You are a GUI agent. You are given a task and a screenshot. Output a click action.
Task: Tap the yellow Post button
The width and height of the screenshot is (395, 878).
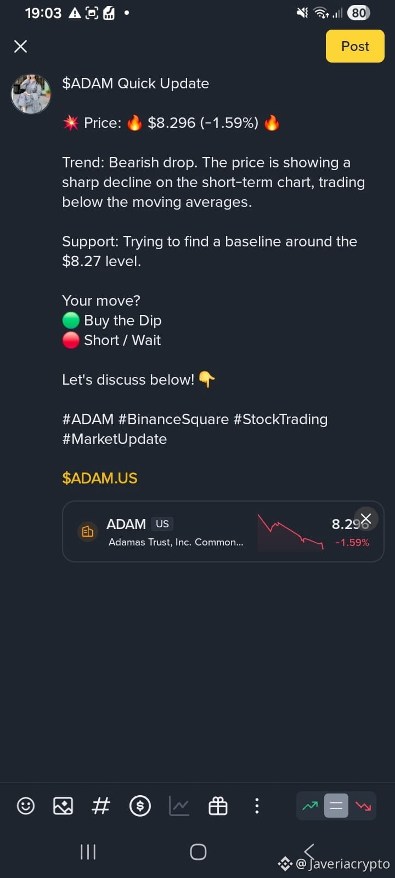coord(355,46)
